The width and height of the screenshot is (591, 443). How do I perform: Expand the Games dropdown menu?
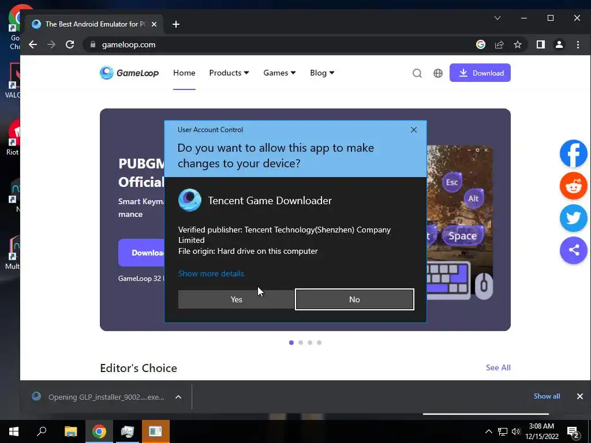tap(279, 73)
